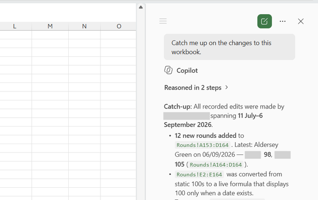Click the user prompt message bubble
318x200 pixels.
coord(229,47)
